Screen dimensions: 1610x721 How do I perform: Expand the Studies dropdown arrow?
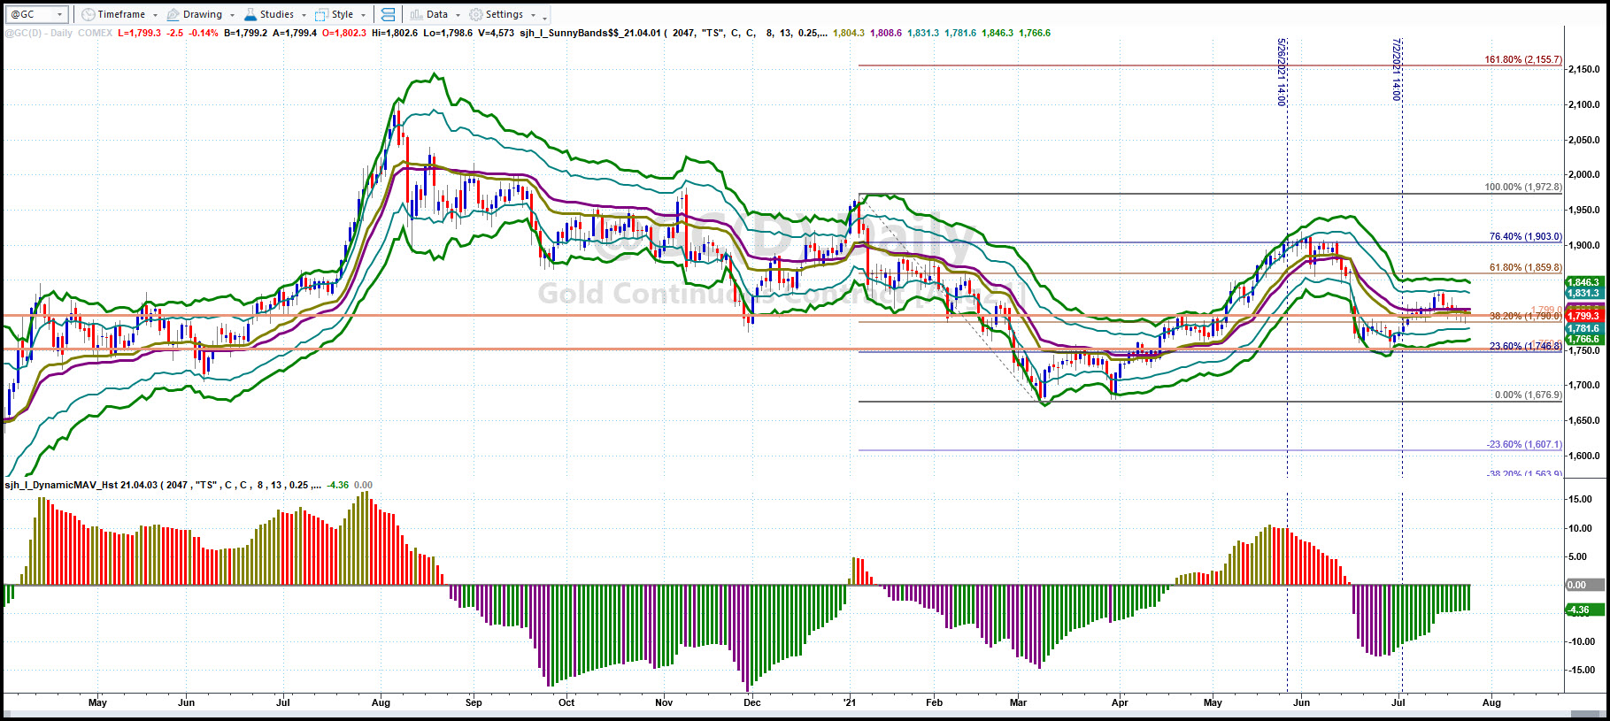(304, 15)
